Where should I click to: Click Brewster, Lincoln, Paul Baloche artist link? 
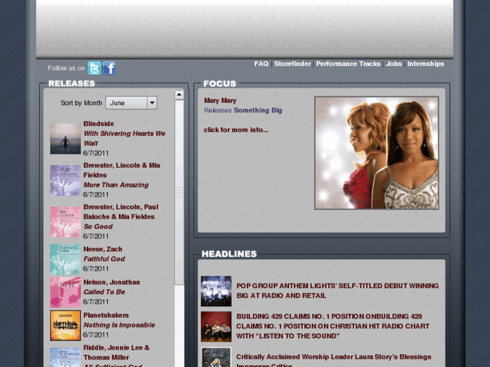pos(121,211)
